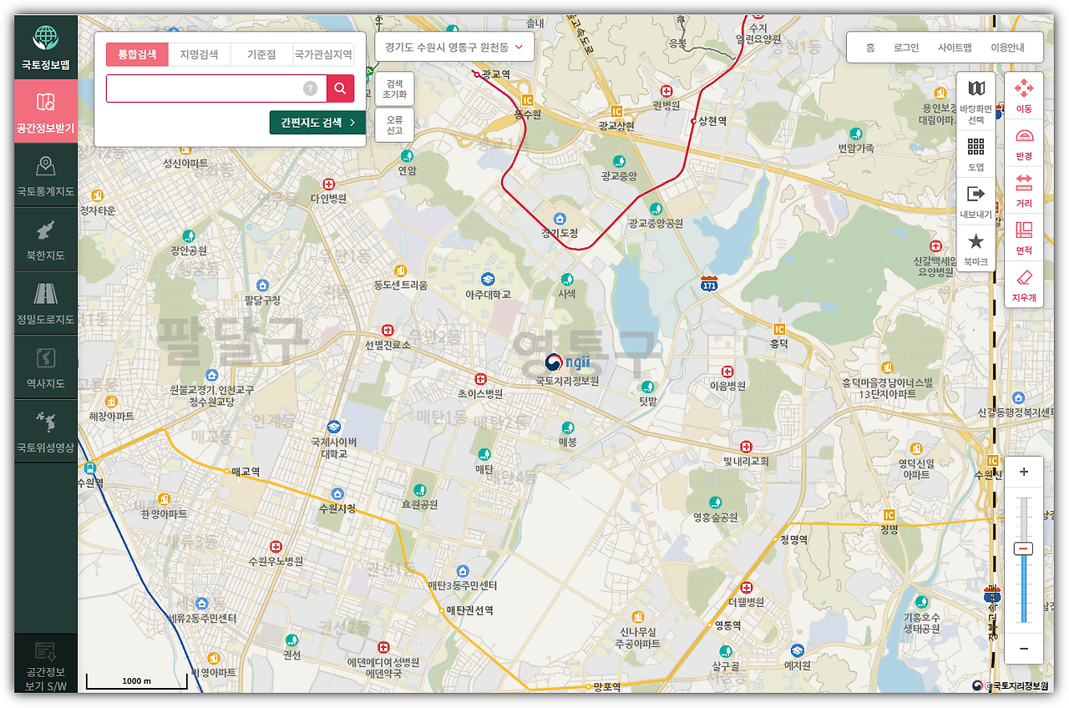This screenshot has width=1069, height=708.
Task: Open 국토통계지도 sidebar item
Action: click(46, 175)
